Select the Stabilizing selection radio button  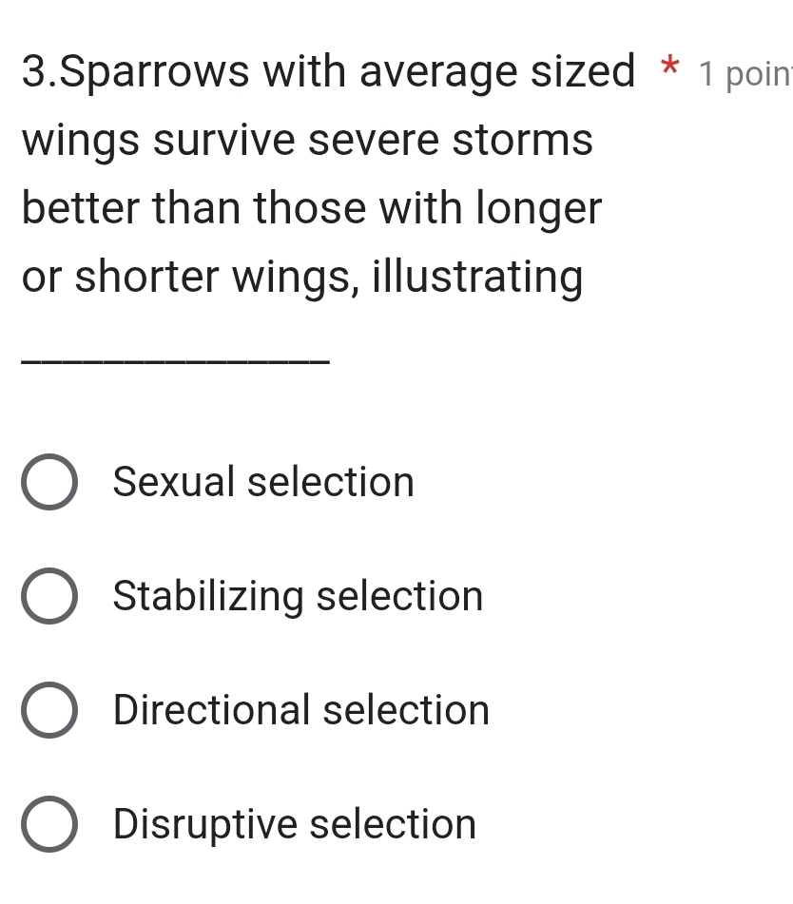point(50,596)
